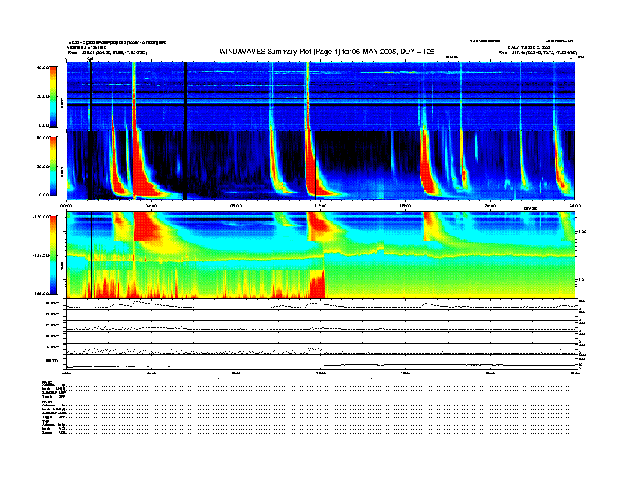Click 08:00 tick label under RAD1 spectrogram
620x479 pixels.
[x=236, y=206]
